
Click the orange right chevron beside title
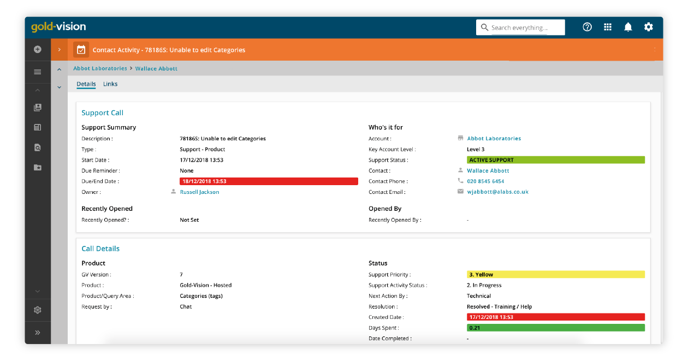[x=60, y=50]
